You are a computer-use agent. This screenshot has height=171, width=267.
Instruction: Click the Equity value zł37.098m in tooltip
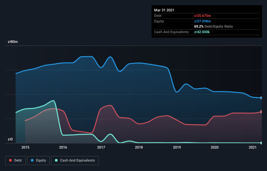click(x=202, y=21)
